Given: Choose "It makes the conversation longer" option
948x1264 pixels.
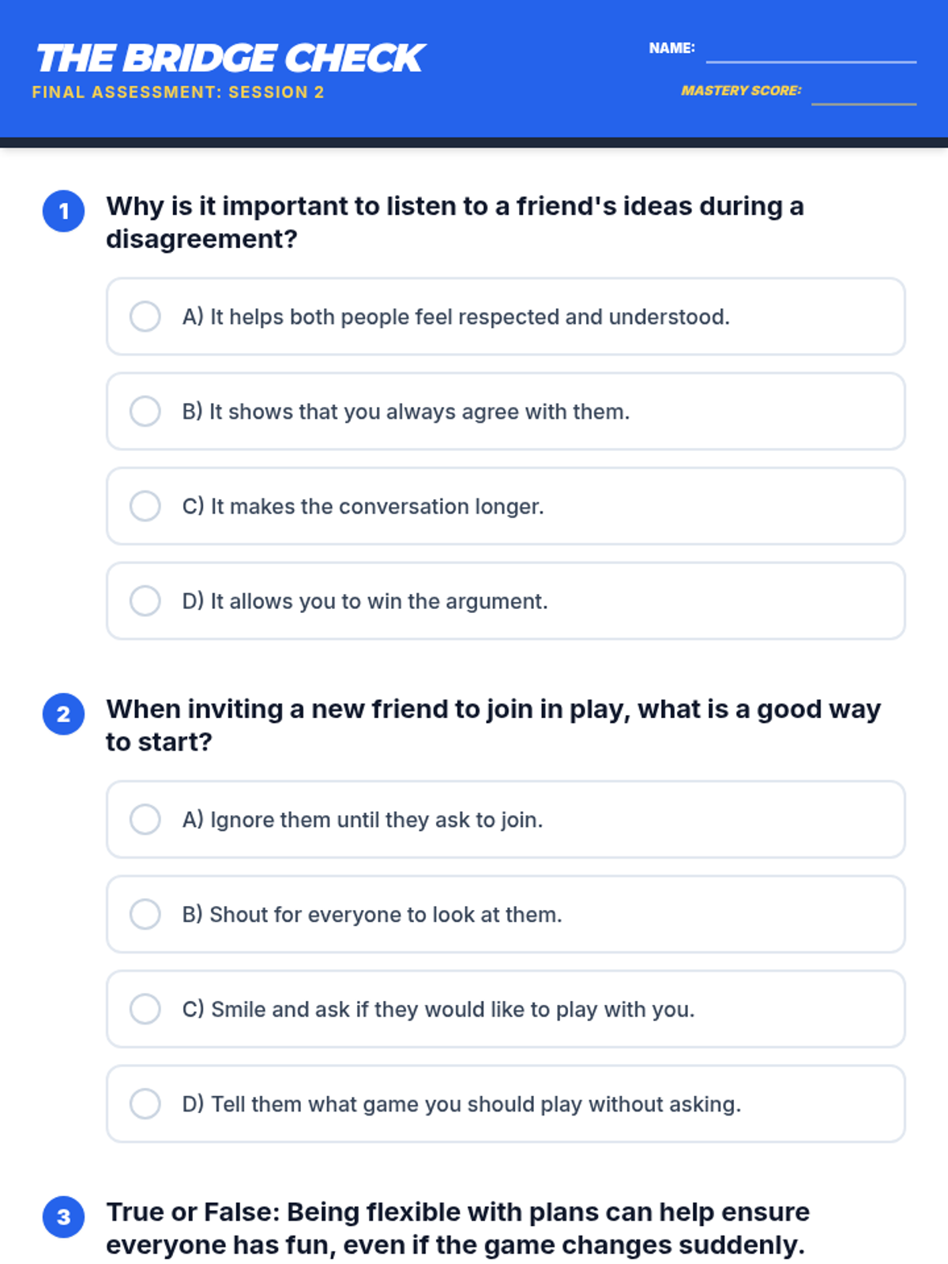Looking at the screenshot, I should (145, 506).
